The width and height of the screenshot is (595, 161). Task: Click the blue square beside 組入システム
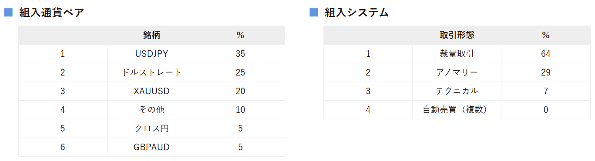(x=314, y=13)
